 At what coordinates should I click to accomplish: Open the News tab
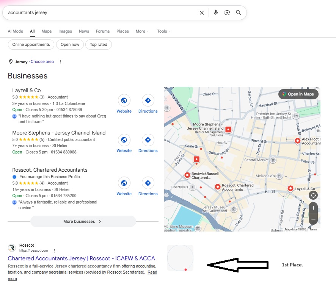click(84, 31)
